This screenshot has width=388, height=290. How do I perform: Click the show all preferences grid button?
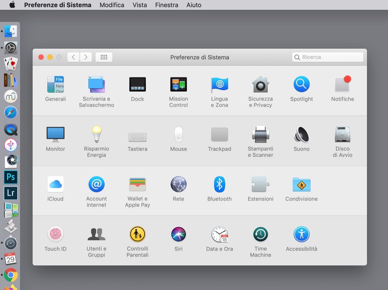[104, 57]
